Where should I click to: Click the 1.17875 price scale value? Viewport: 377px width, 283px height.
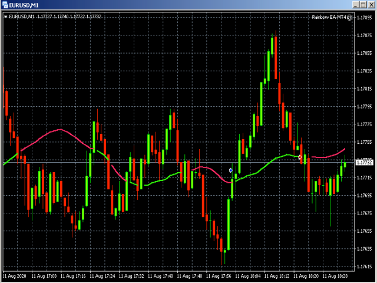click(x=364, y=35)
